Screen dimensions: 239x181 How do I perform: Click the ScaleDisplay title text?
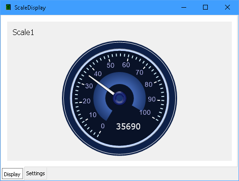tap(30, 8)
